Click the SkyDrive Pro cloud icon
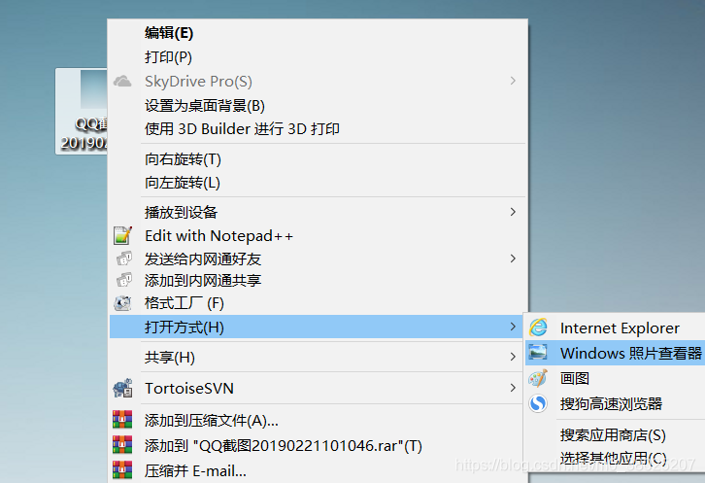Viewport: 705px width, 483px height. (122, 82)
